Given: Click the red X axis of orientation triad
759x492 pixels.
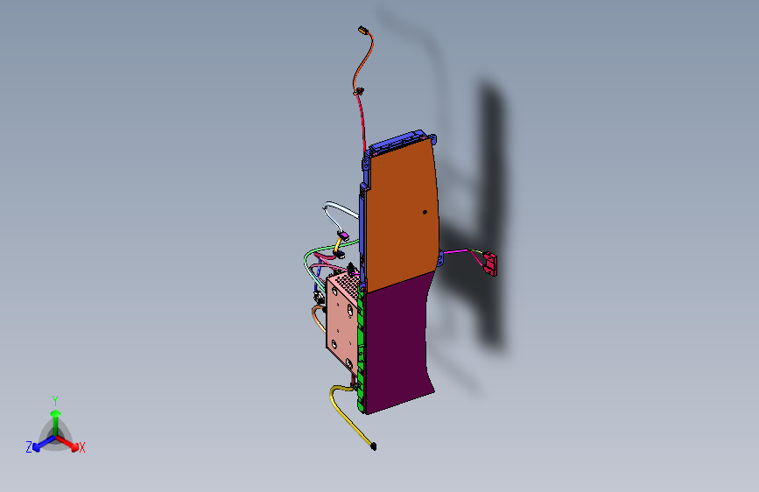Looking at the screenshot, I should pyautogui.click(x=69, y=443).
